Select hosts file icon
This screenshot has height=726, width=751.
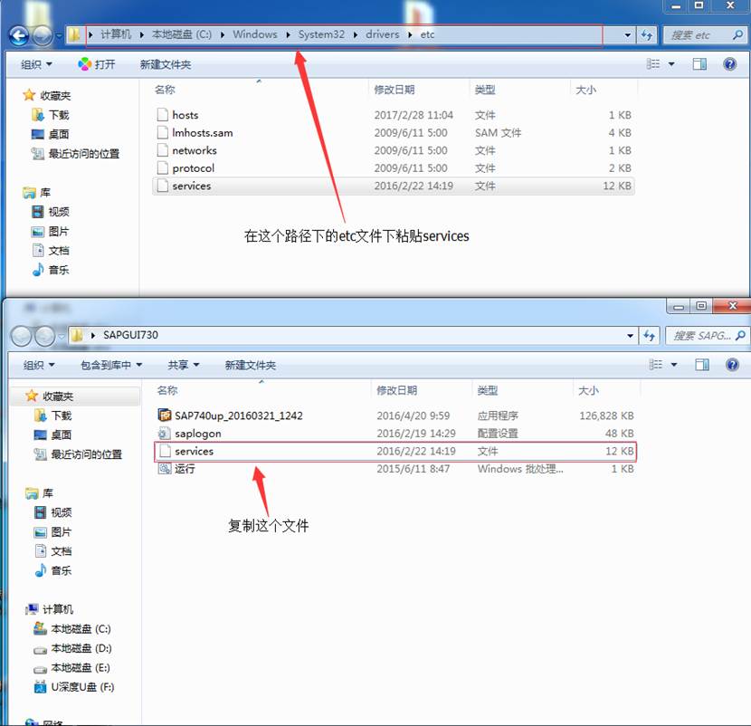pos(163,115)
